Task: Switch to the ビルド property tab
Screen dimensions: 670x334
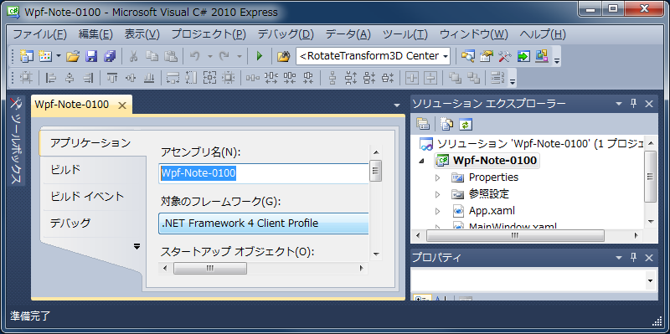Action: 65,170
